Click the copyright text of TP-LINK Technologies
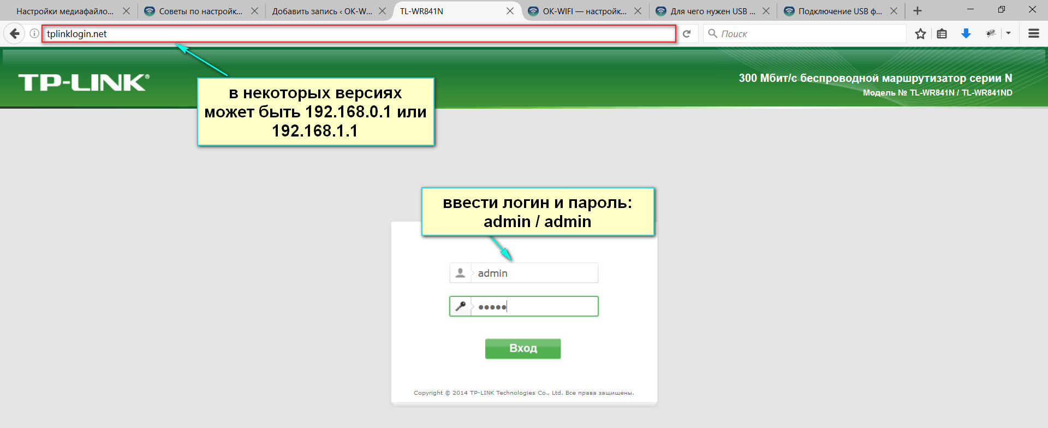Viewport: 1048px width, 428px height. tap(524, 393)
